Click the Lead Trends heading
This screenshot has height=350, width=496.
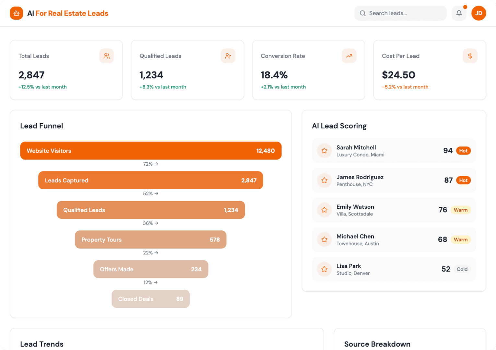click(41, 344)
